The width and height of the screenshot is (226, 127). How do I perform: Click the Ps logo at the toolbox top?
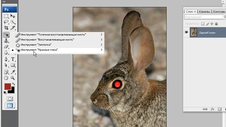click(x=10, y=10)
